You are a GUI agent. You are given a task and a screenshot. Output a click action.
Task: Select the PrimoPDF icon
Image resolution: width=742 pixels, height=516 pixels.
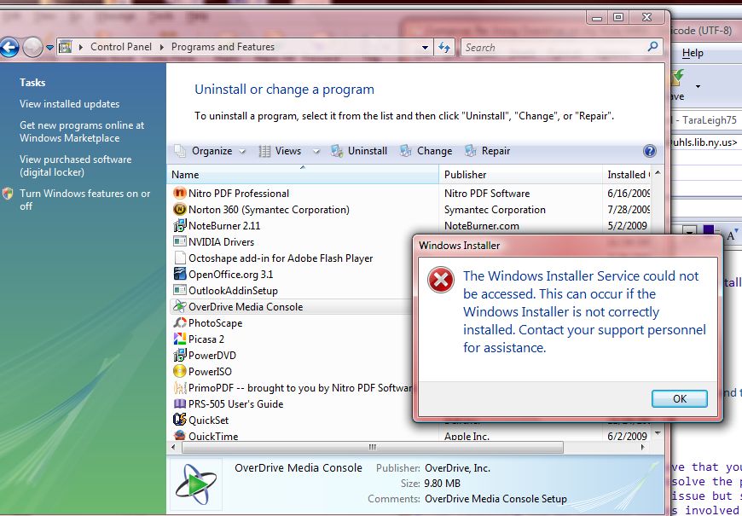[x=180, y=388]
